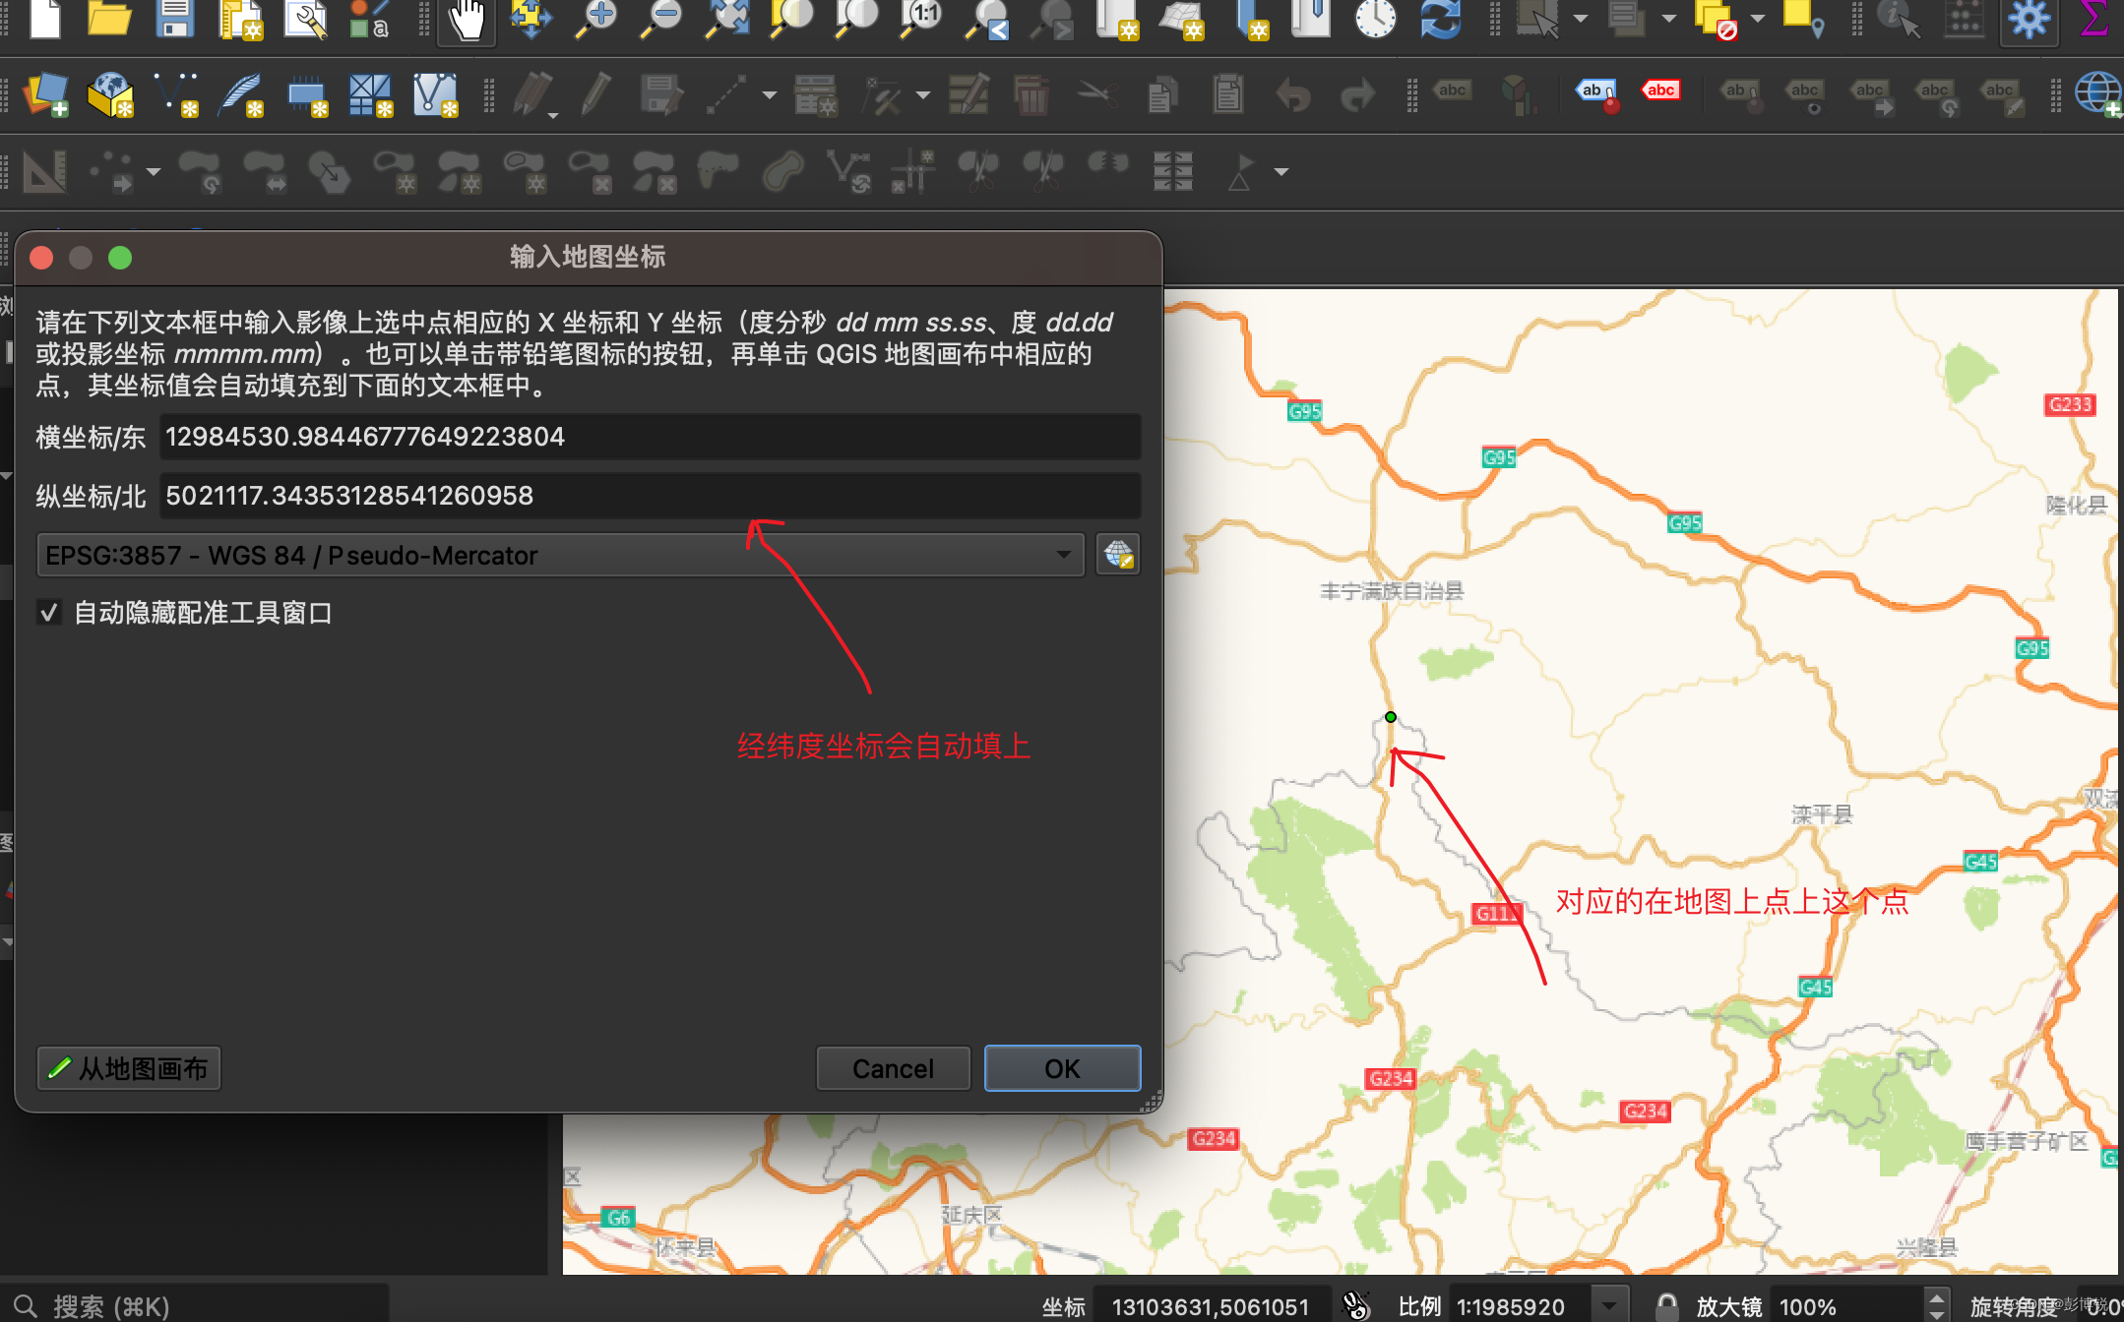Image resolution: width=2124 pixels, height=1322 pixels.
Task: Toggle mouse extents display icon in status bar
Action: point(1356,1306)
